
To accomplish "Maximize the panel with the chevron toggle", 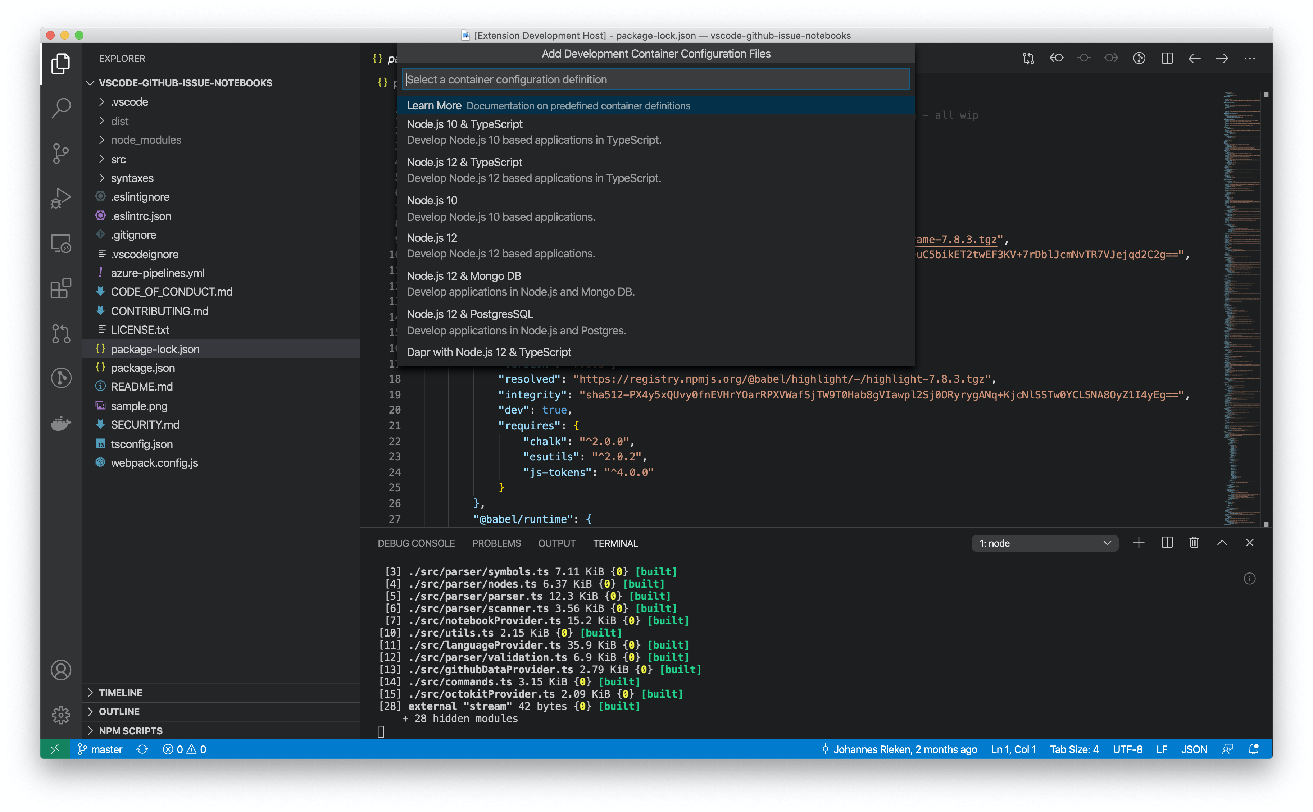I will click(x=1222, y=543).
